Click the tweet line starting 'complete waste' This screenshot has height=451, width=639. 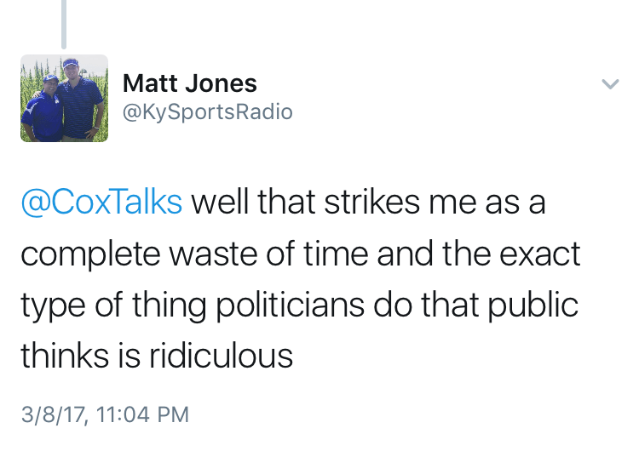pyautogui.click(x=301, y=254)
